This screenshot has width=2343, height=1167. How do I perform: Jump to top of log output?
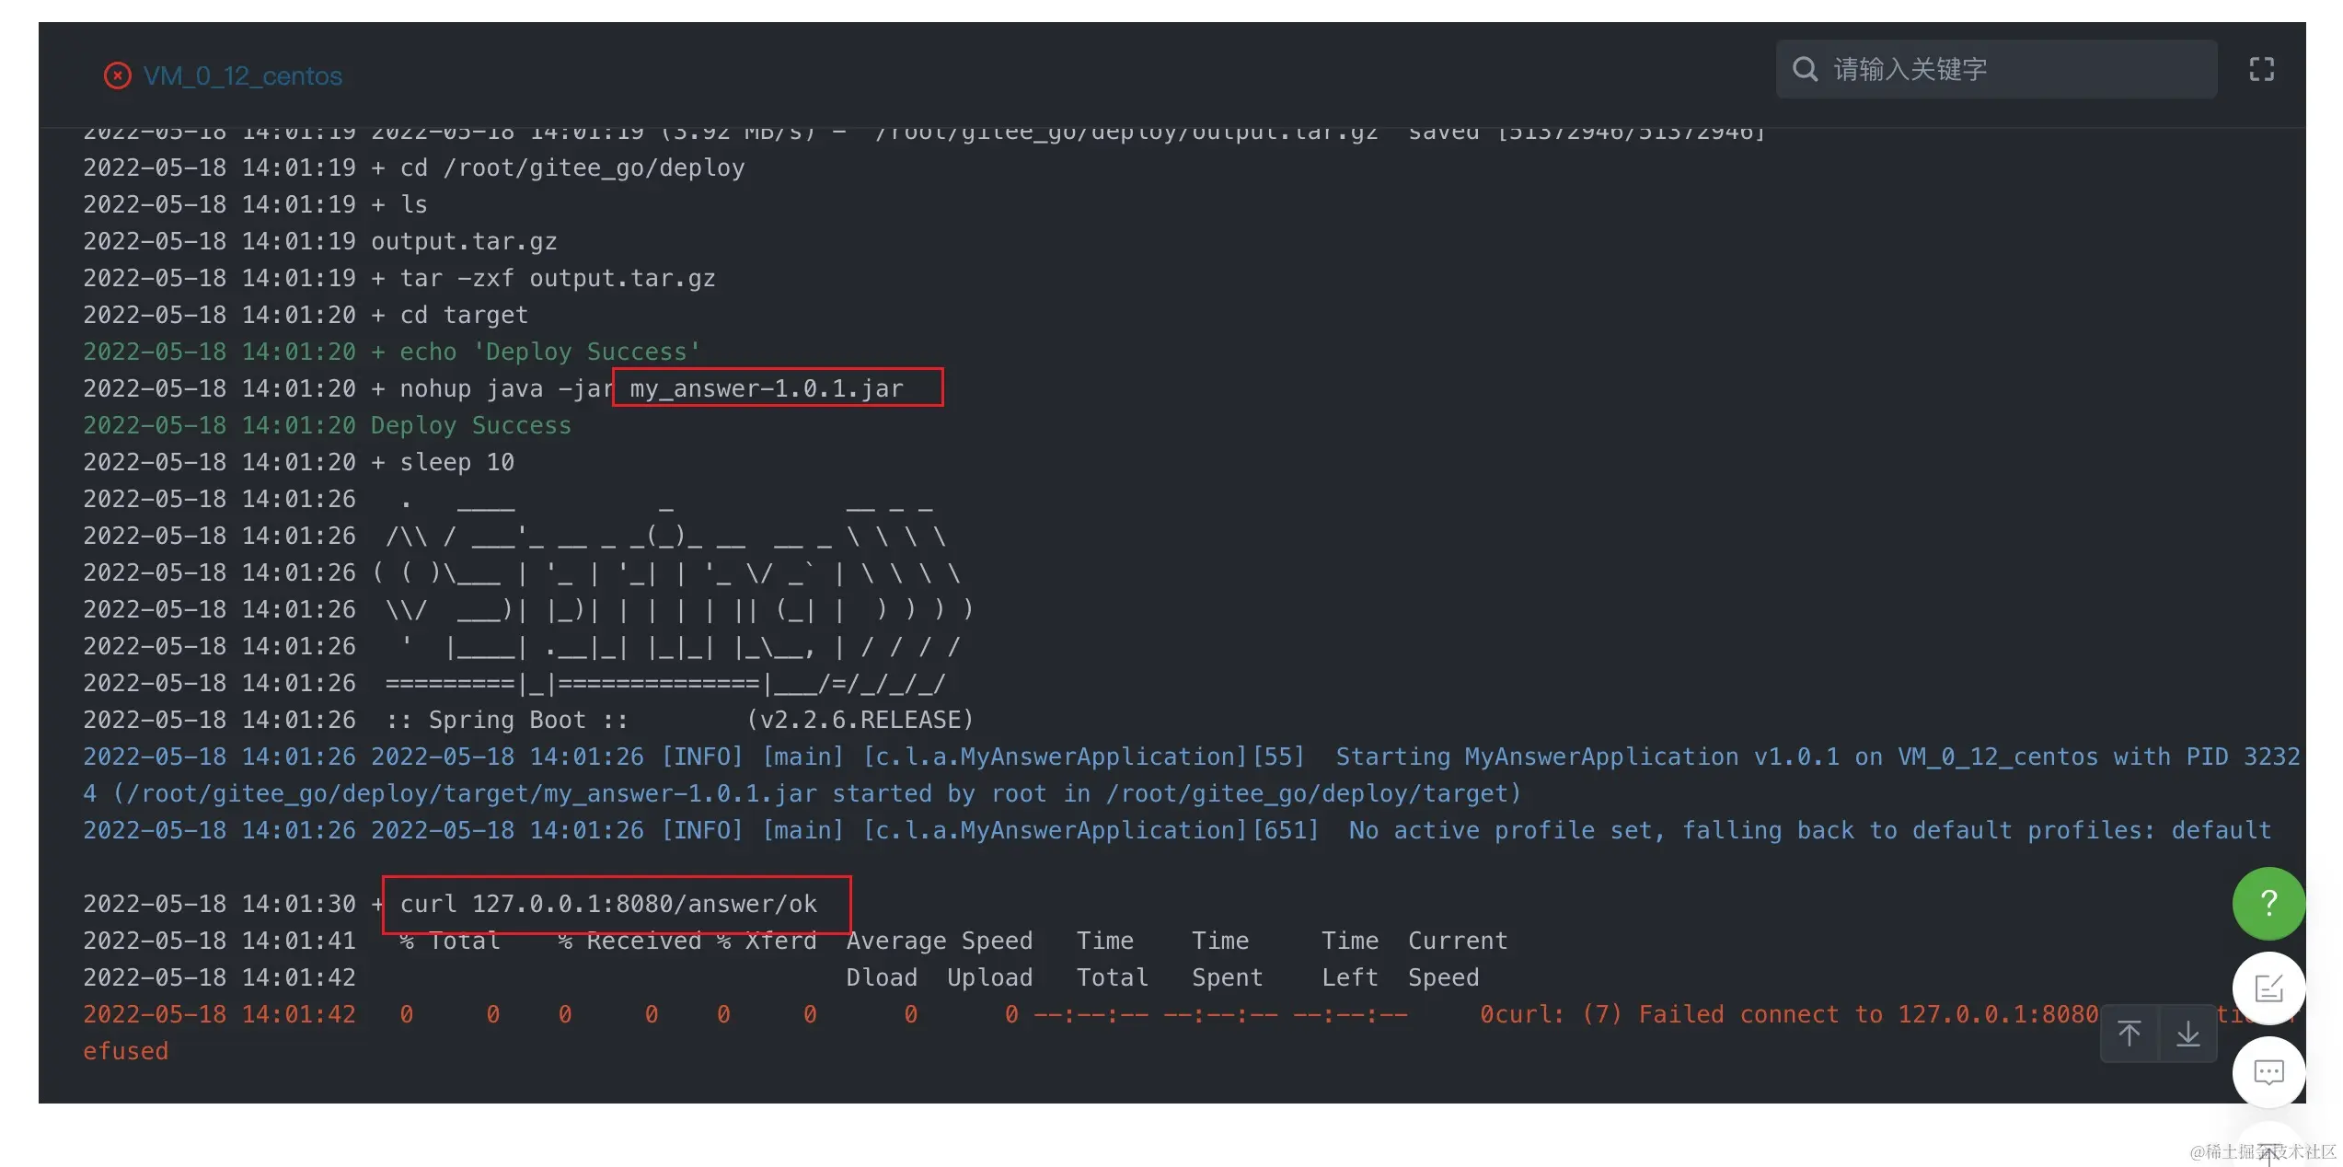pos(2129,1034)
